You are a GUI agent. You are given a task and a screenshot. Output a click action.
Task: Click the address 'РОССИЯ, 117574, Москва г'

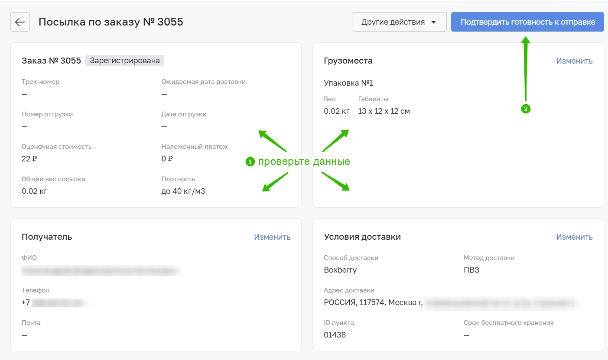[373, 302]
